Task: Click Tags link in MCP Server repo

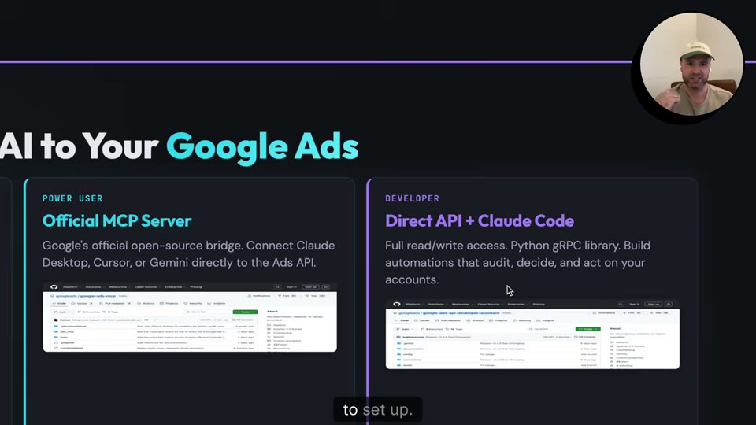Action: coord(110,312)
